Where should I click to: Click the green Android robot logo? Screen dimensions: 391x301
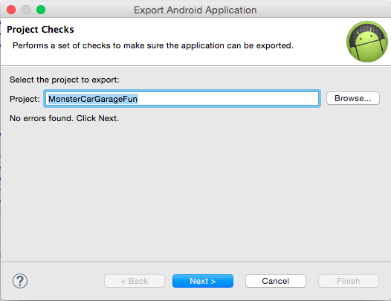point(367,42)
